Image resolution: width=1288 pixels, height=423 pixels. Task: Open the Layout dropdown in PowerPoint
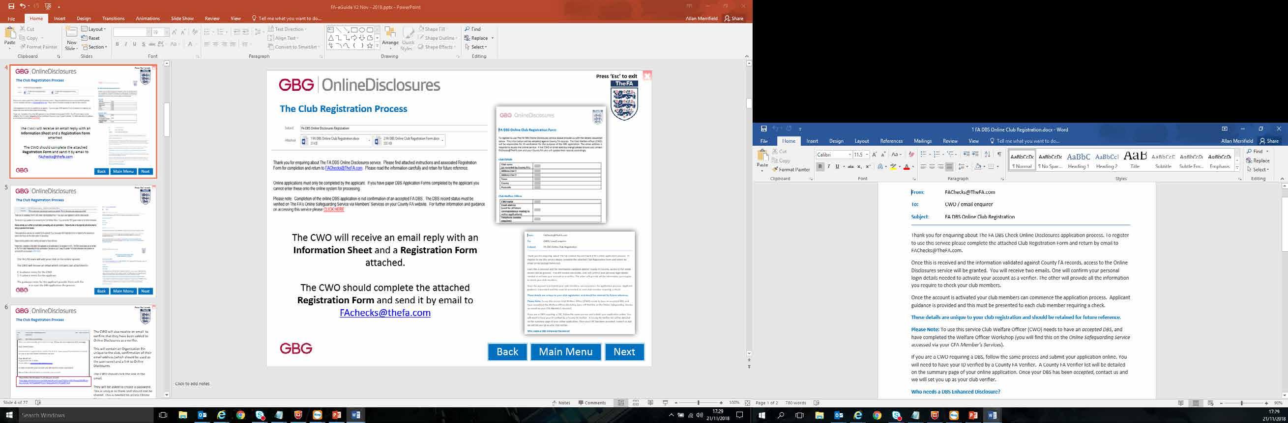click(94, 29)
